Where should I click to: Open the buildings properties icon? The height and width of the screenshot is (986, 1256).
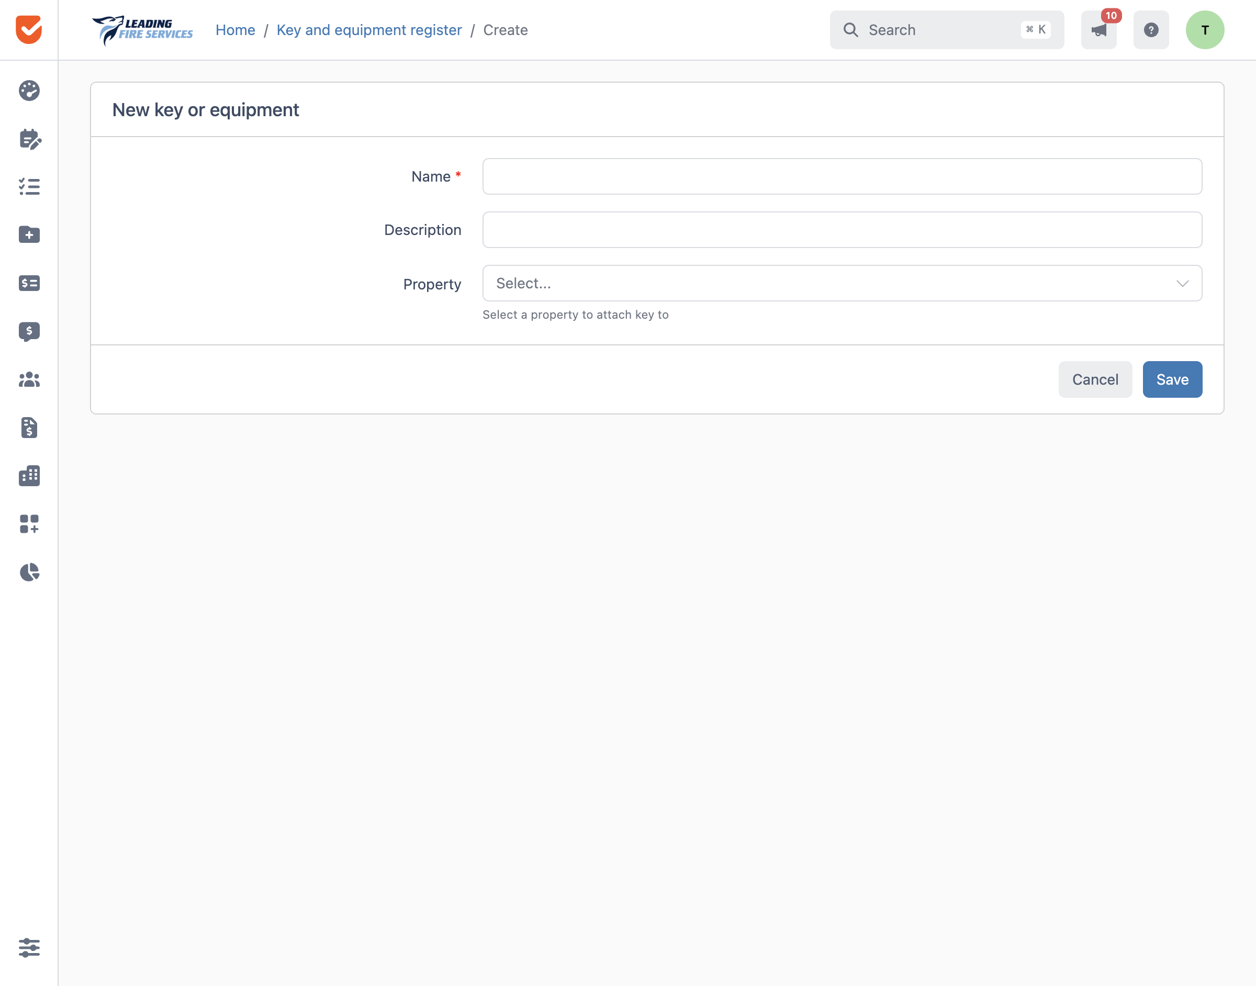(x=29, y=476)
